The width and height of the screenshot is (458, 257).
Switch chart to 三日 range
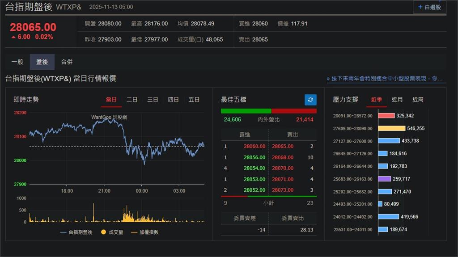coord(153,100)
